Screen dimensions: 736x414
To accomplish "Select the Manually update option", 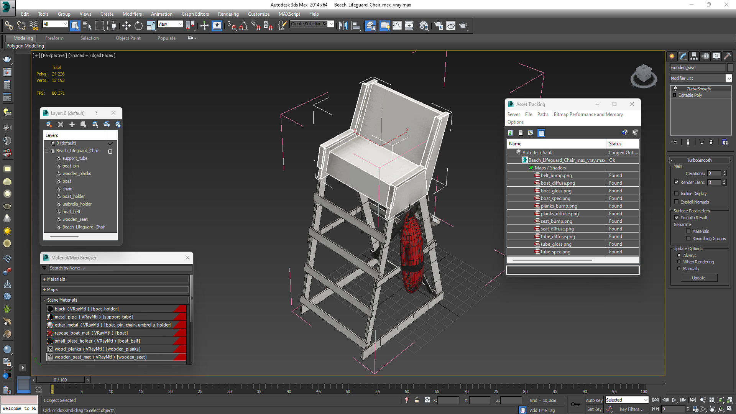I will [x=679, y=269].
